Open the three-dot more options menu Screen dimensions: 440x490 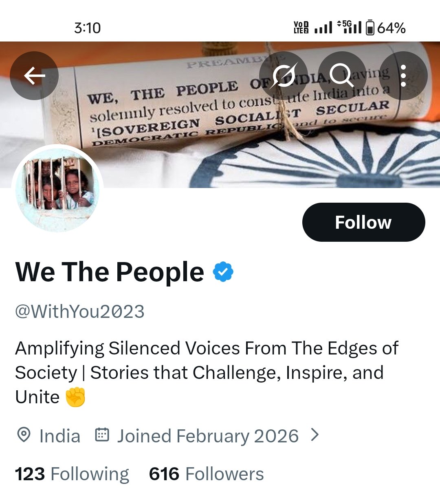(x=403, y=76)
